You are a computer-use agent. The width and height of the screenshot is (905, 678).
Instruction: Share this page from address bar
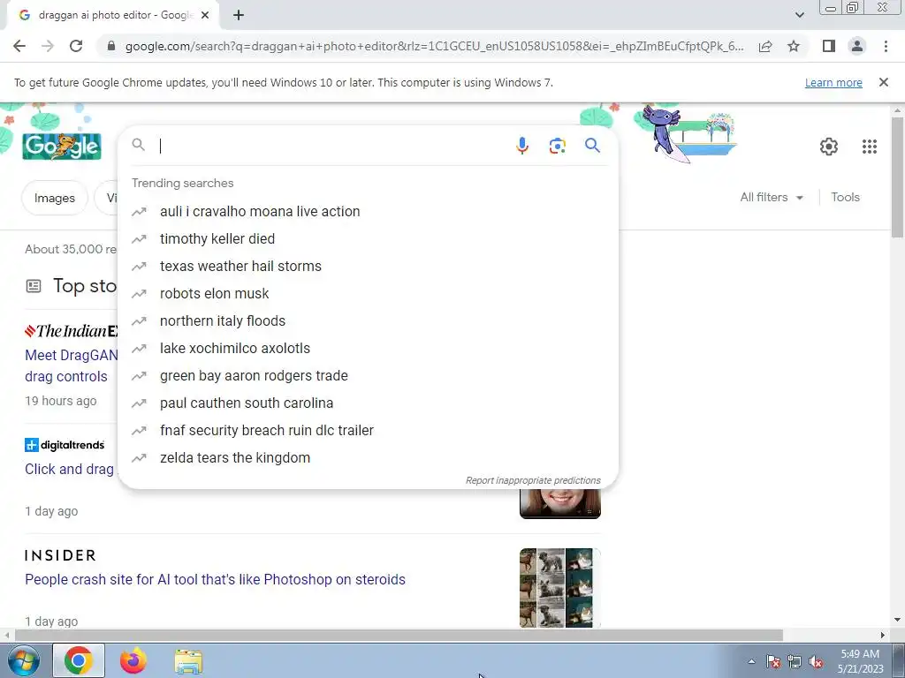click(765, 46)
